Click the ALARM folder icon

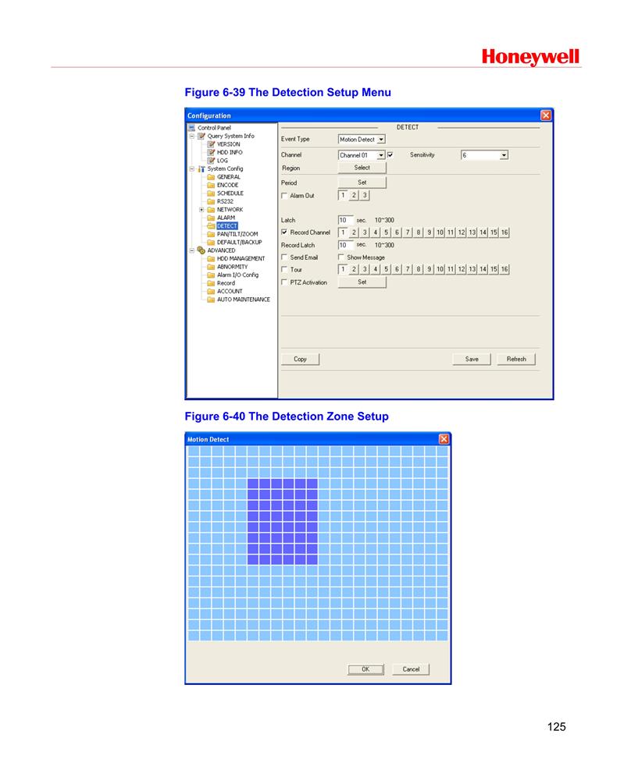(211, 218)
